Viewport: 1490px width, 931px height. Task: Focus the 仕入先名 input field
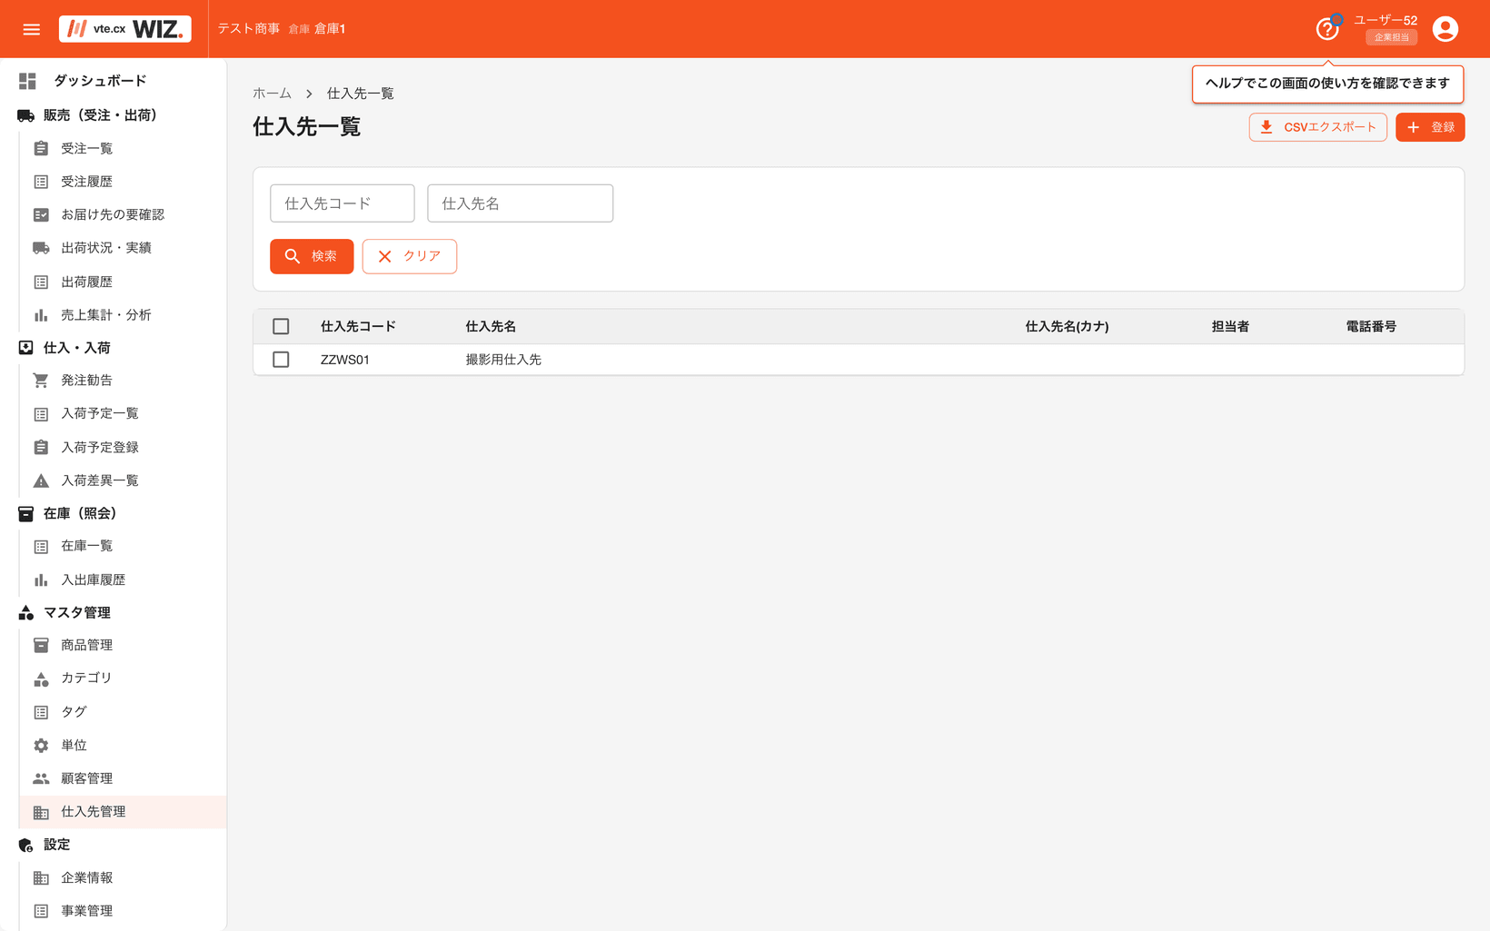(521, 203)
